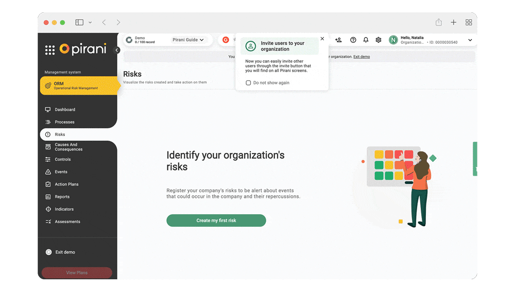Check the Do not show again box
515x290 pixels.
248,83
